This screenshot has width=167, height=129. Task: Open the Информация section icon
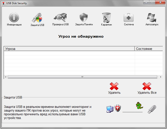(14, 18)
